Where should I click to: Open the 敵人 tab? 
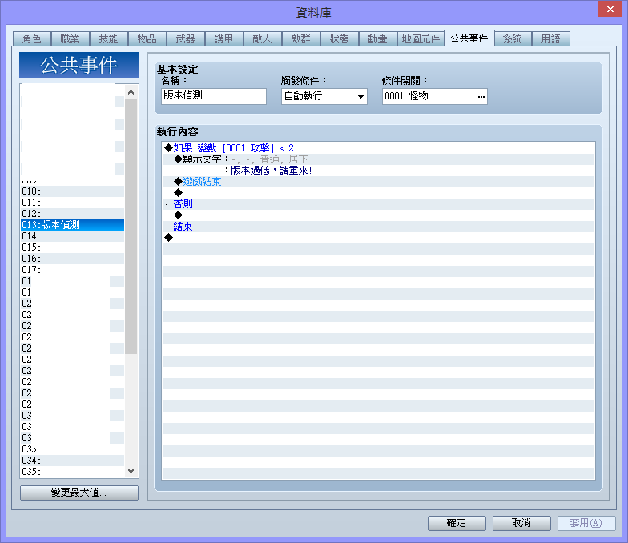coord(263,38)
